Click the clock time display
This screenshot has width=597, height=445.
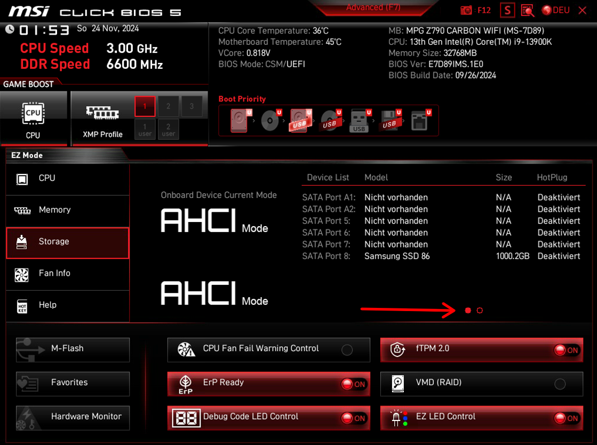(44, 30)
